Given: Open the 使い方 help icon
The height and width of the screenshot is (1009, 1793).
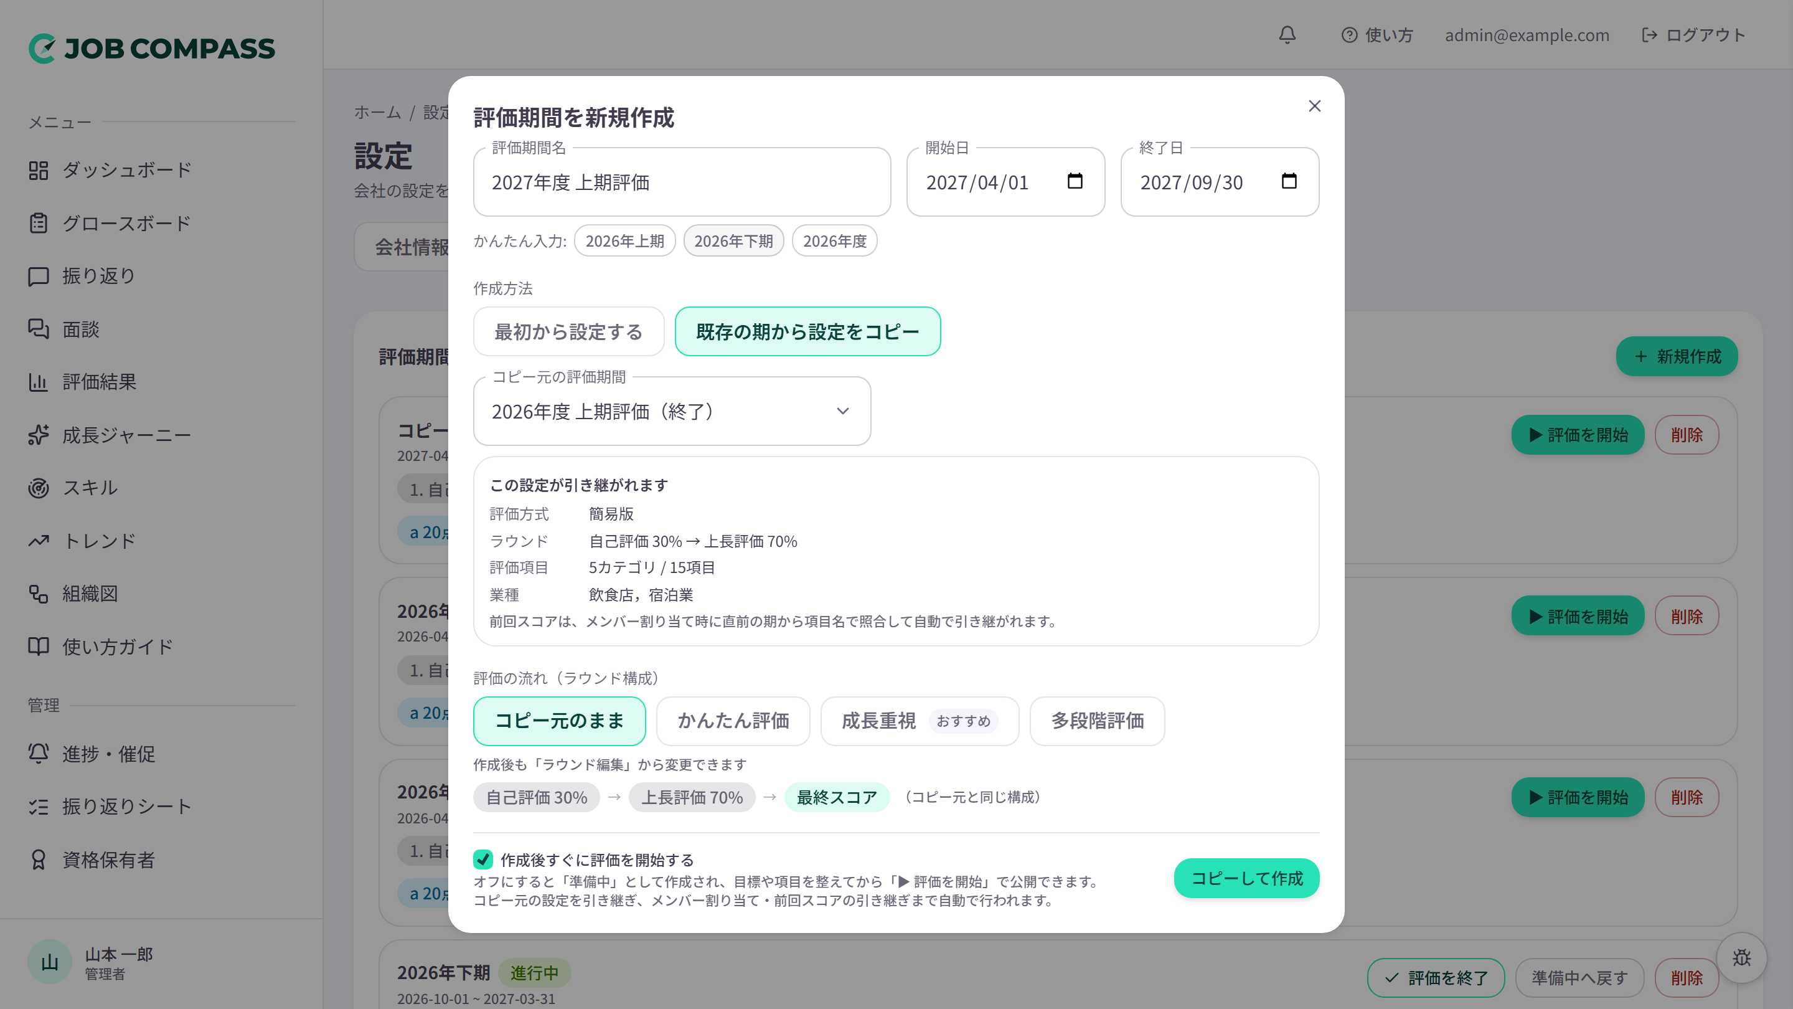Looking at the screenshot, I should coord(1349,35).
